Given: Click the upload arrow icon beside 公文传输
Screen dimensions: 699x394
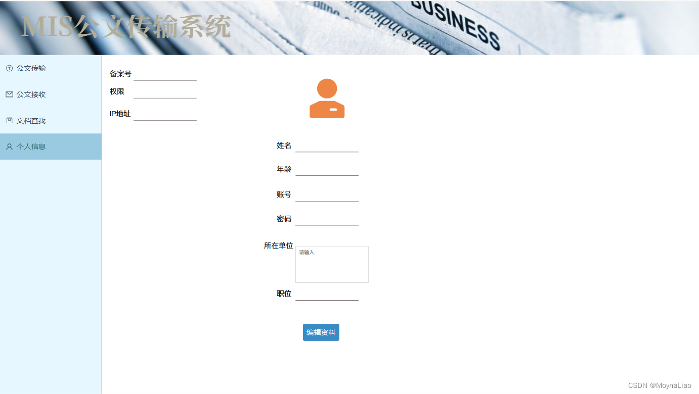Looking at the screenshot, I should [9, 68].
